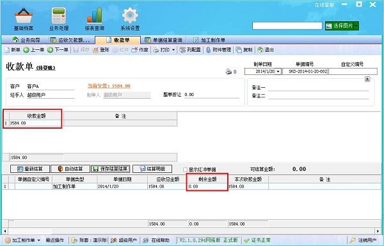Switch to the 业务向导 tab

pos(26,40)
